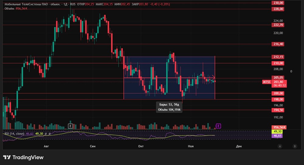Select the 1Д timeframe in the title
The image size is (304, 165).
click(x=65, y=4)
